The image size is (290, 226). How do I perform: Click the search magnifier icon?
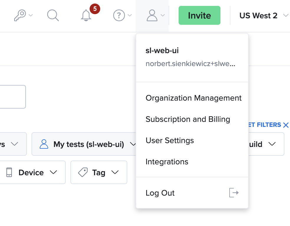point(53,16)
